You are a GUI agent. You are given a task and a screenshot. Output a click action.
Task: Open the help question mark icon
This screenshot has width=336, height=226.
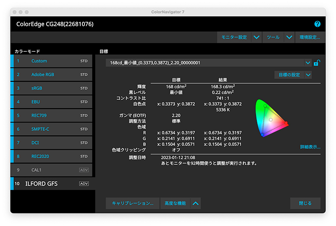pos(317,24)
